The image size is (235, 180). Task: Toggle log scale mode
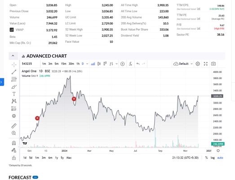[x=213, y=158]
